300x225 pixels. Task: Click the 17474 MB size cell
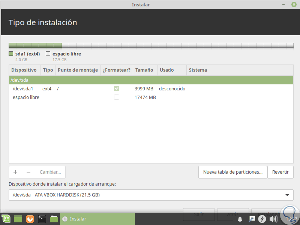pyautogui.click(x=145, y=97)
